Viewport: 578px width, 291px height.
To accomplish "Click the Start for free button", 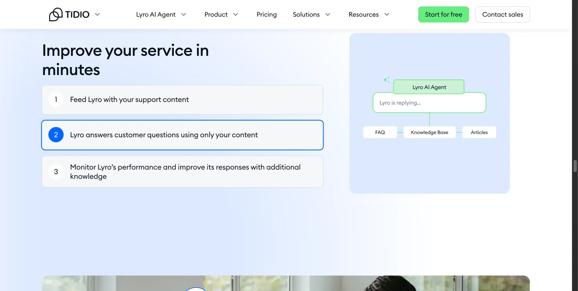I will click(444, 14).
